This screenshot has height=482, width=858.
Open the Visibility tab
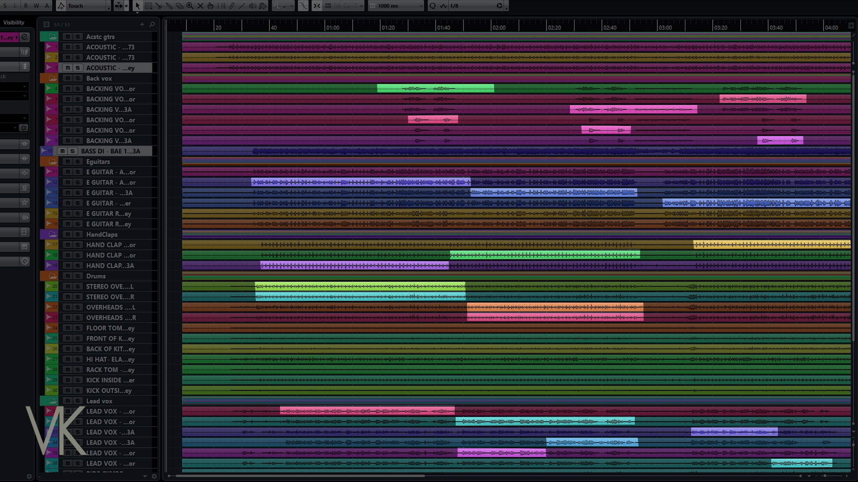point(14,22)
